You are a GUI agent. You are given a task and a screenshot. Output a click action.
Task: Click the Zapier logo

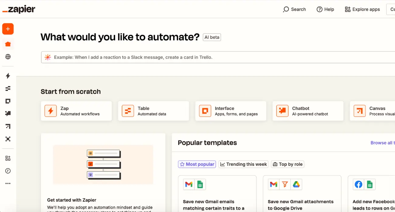tap(19, 9)
